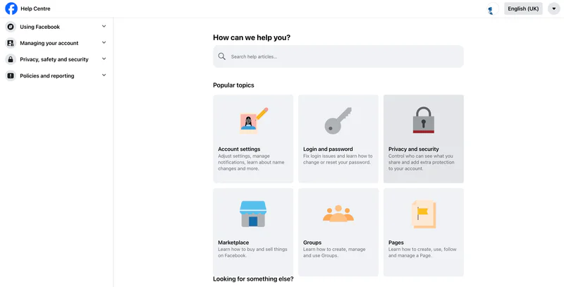Click the storefront Marketplace icon

(253, 214)
